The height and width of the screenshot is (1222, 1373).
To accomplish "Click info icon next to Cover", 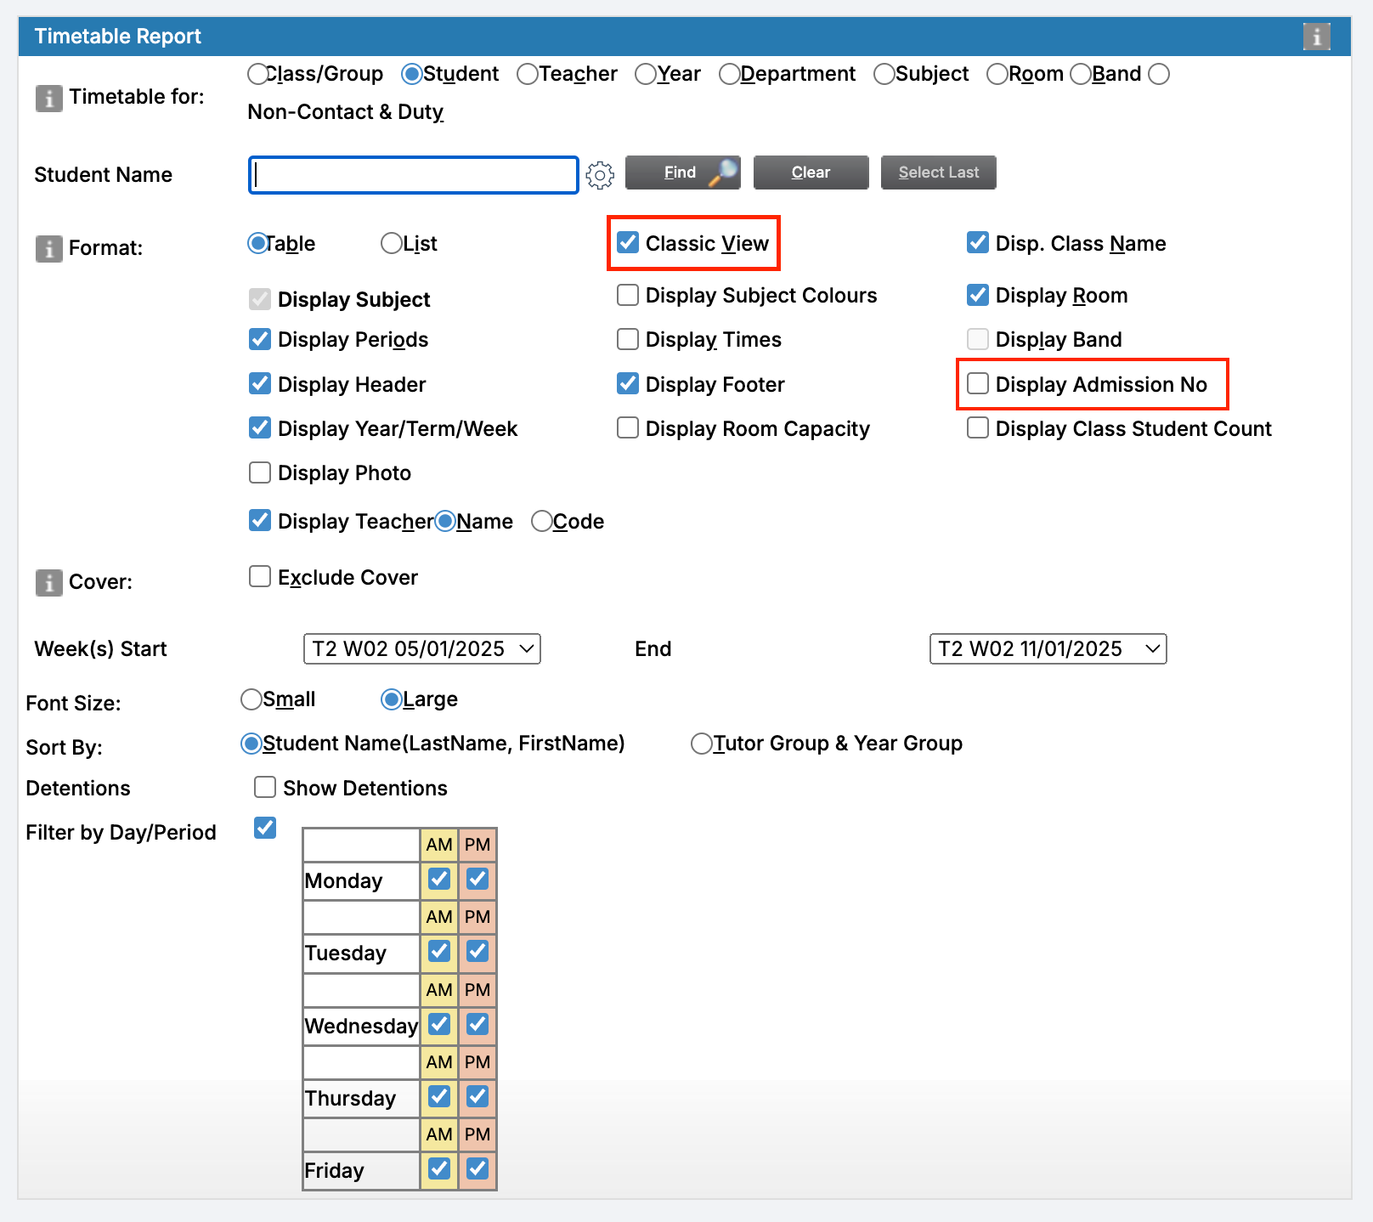I will coord(48,582).
